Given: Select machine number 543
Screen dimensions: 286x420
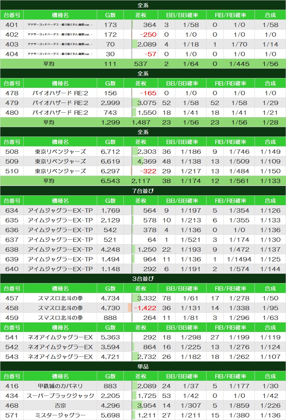Looking at the screenshot, I should 12,357.
